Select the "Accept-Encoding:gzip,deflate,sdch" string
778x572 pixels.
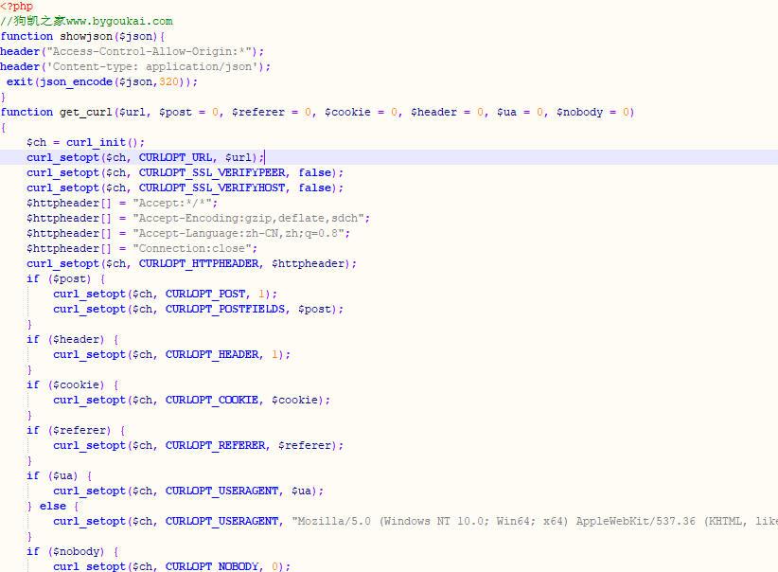tap(248, 218)
